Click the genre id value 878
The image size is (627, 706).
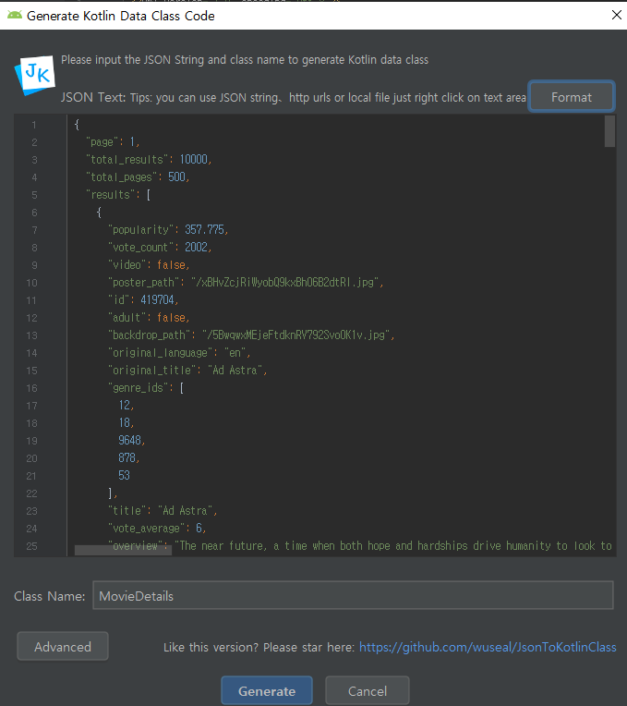127,458
